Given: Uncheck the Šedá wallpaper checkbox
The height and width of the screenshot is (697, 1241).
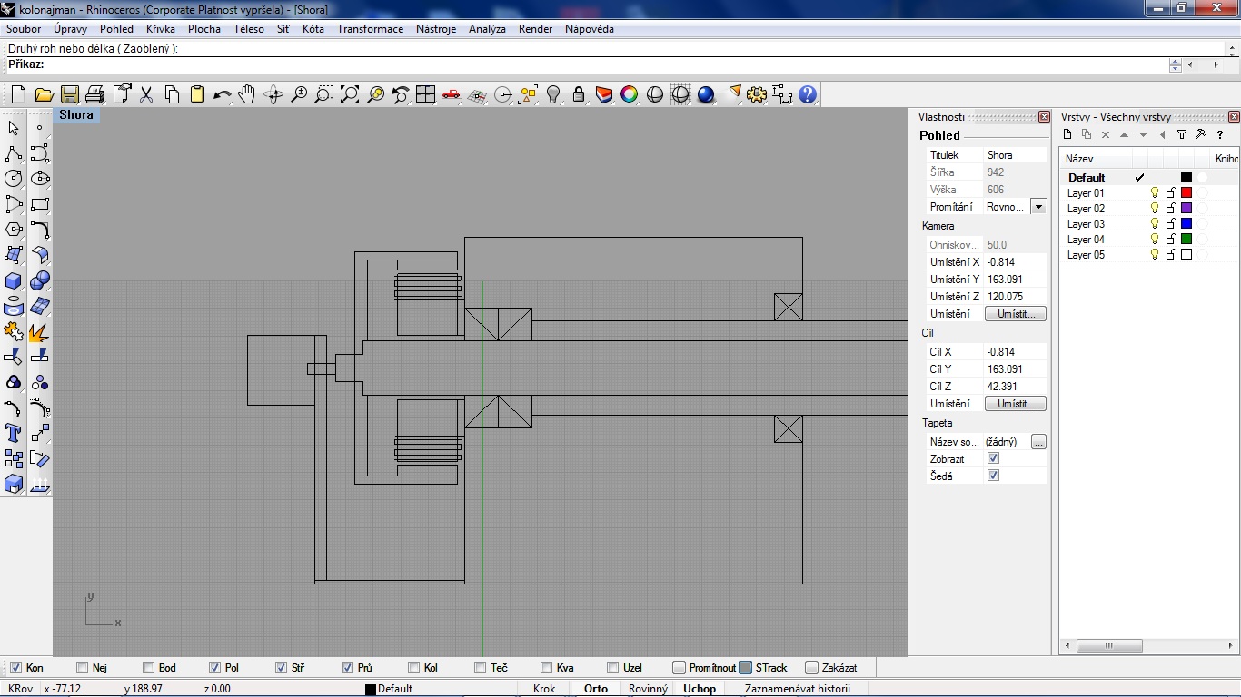Looking at the screenshot, I should coord(993,476).
